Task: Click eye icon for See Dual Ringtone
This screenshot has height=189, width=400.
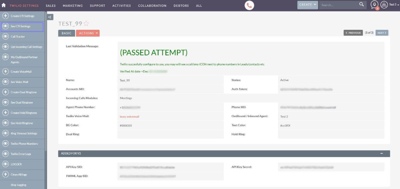Action: click(6, 102)
